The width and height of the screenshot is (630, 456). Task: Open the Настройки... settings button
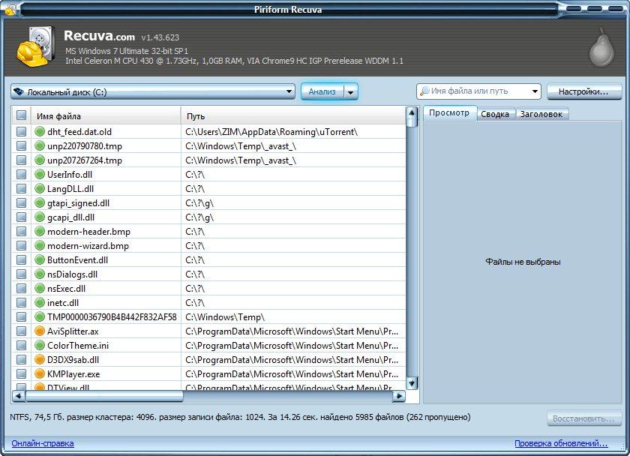pos(583,91)
